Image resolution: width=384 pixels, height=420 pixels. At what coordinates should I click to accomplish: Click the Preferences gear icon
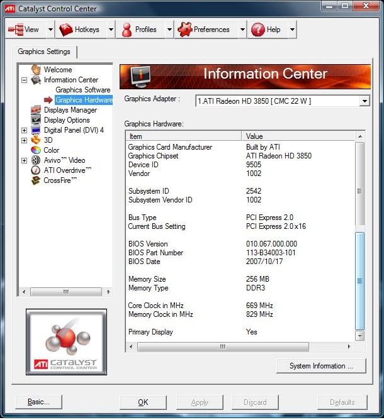point(185,30)
